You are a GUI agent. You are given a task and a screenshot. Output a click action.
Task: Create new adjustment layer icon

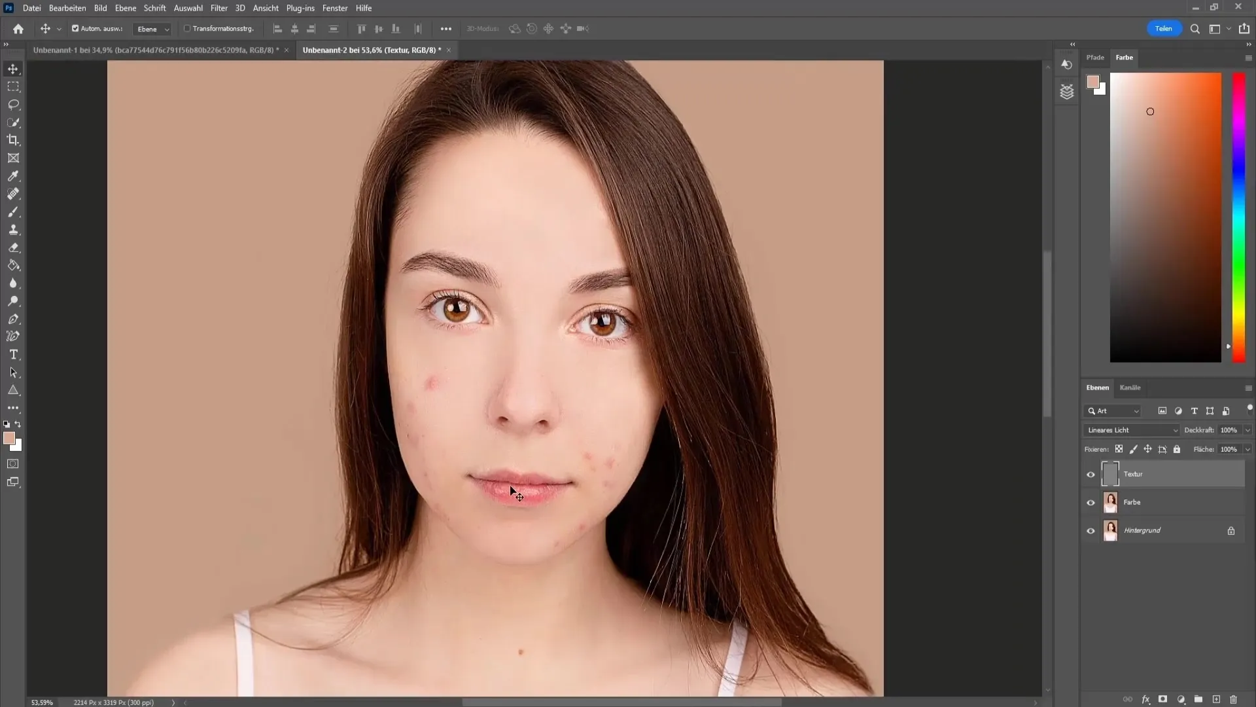[1181, 699]
